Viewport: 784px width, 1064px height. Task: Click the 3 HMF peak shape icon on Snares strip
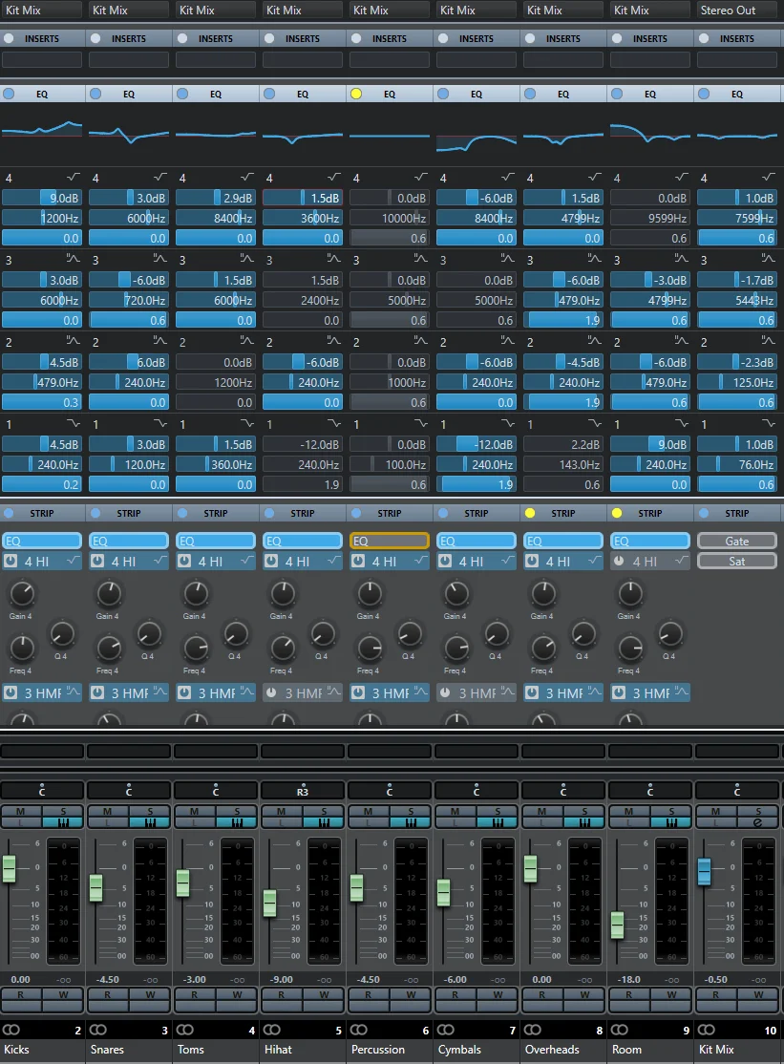[160, 692]
